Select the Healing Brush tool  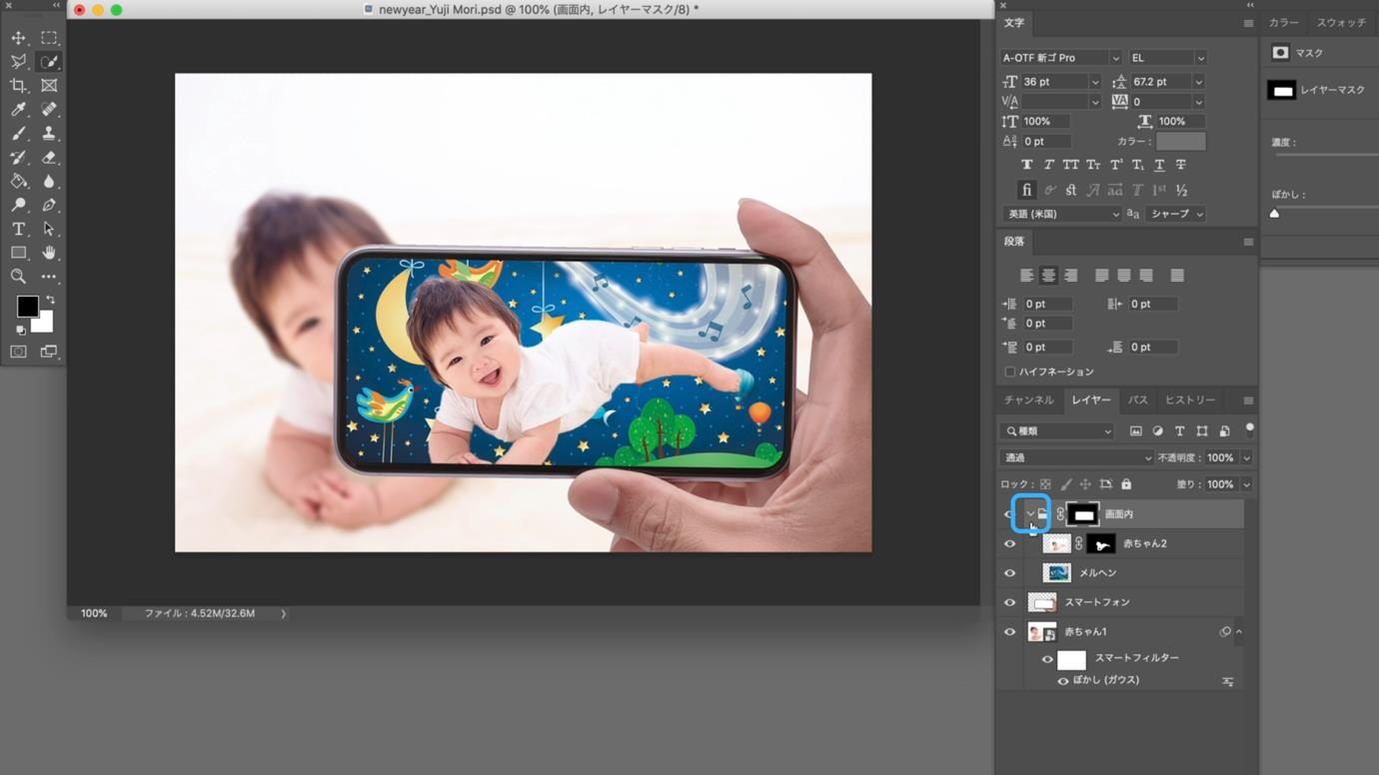pyautogui.click(x=49, y=110)
